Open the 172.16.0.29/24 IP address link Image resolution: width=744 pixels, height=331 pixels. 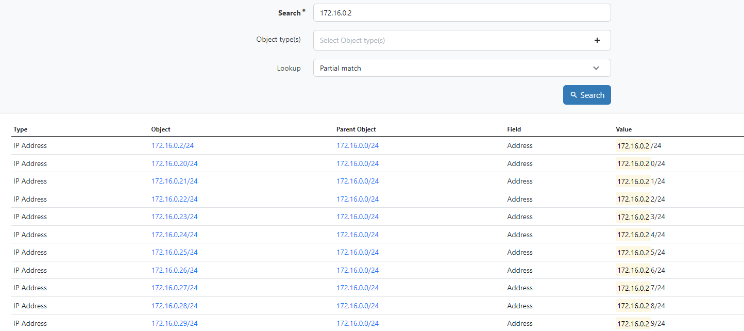pyautogui.click(x=175, y=323)
